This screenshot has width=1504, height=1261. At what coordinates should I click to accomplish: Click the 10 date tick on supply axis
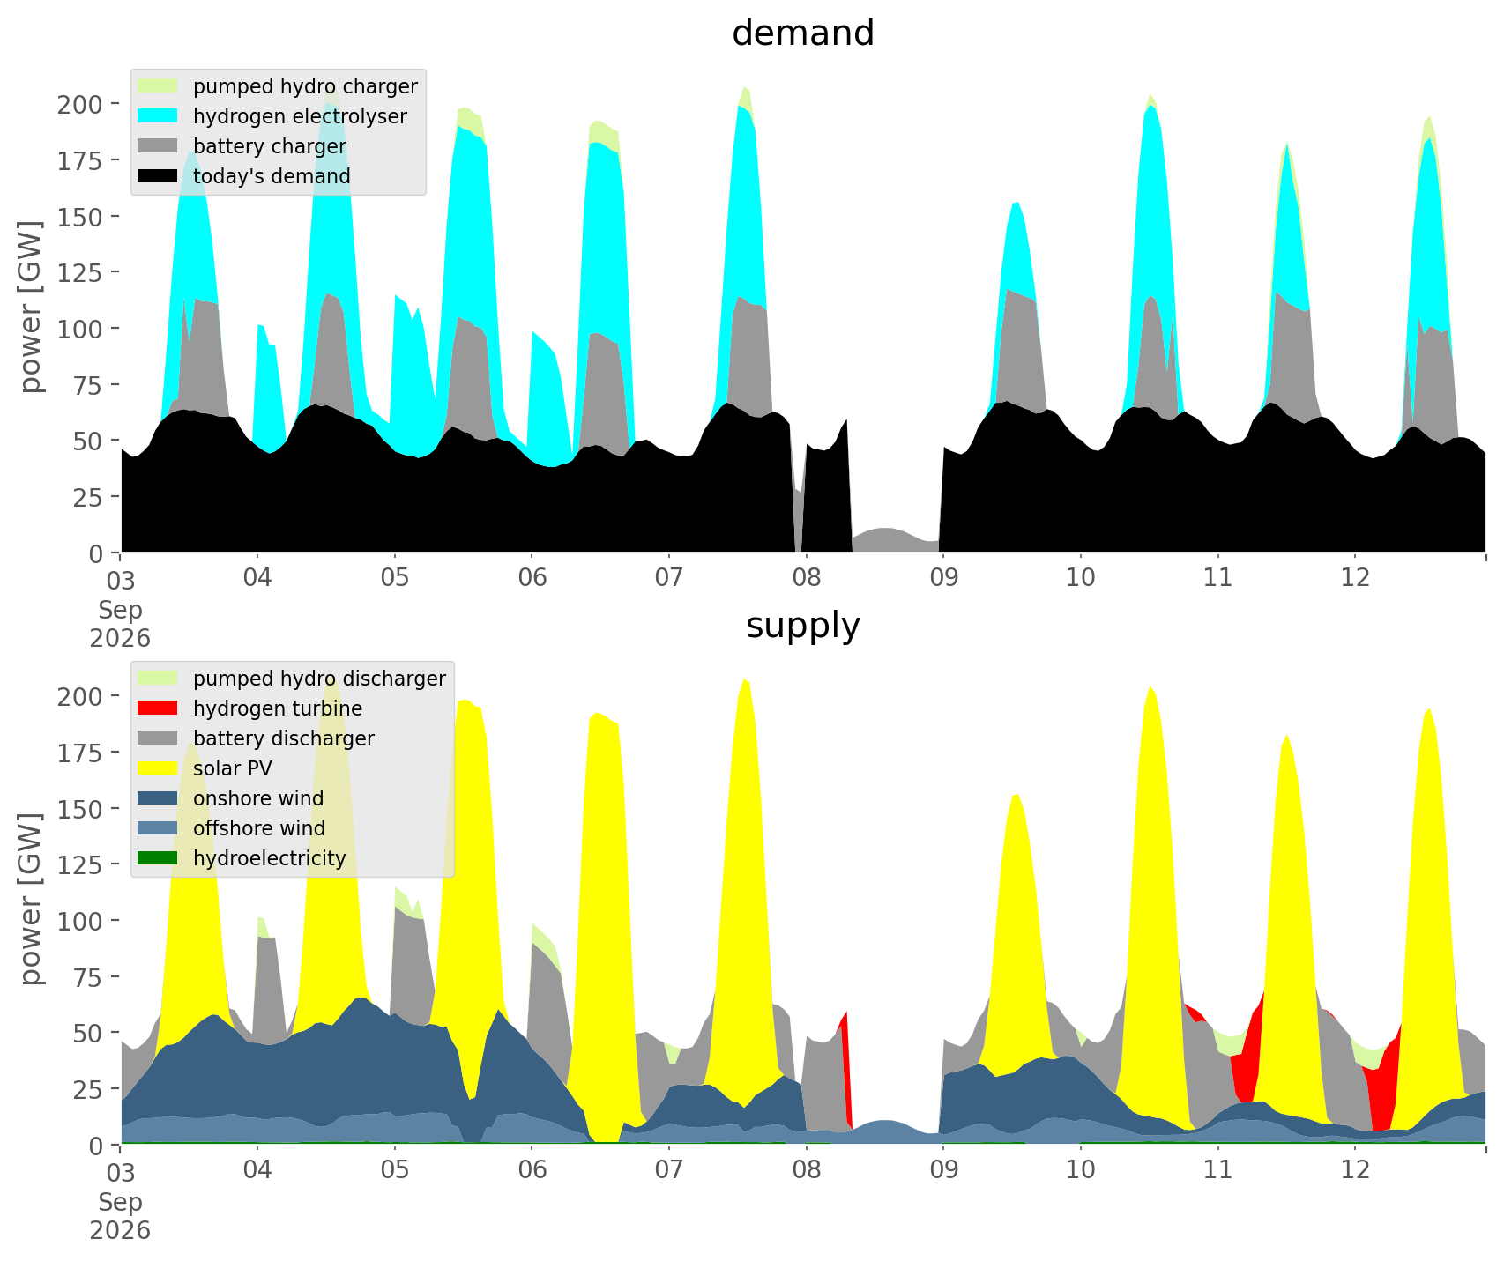(1081, 1171)
